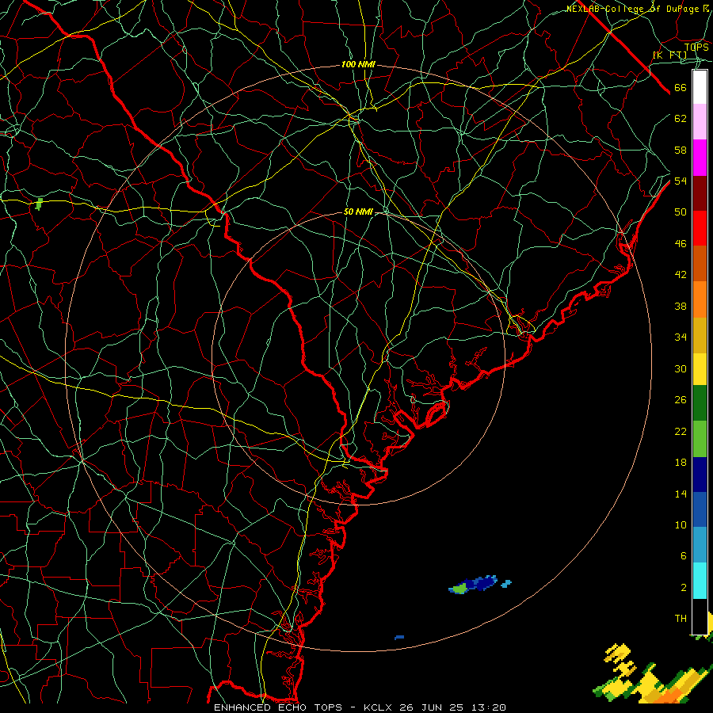Viewport: 713px width, 713px height.
Task: Pick the orange 42 kft legend swatch
Action: point(700,299)
